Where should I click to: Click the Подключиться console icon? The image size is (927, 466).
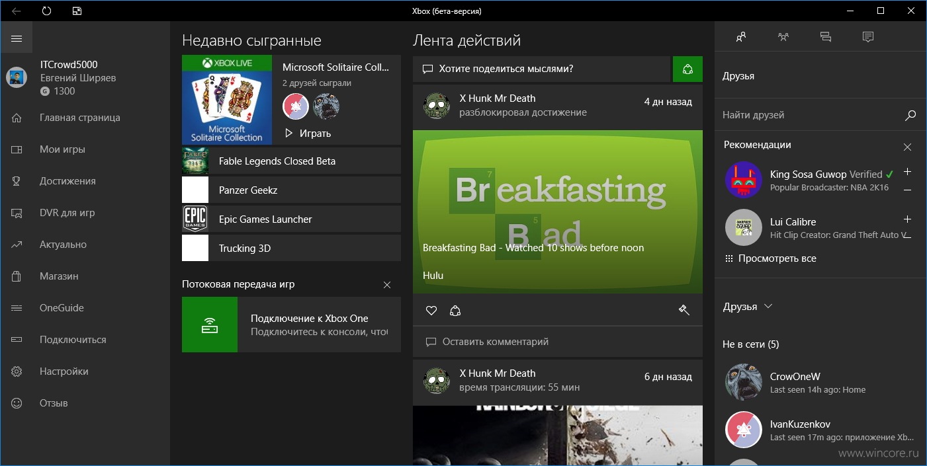coord(17,340)
